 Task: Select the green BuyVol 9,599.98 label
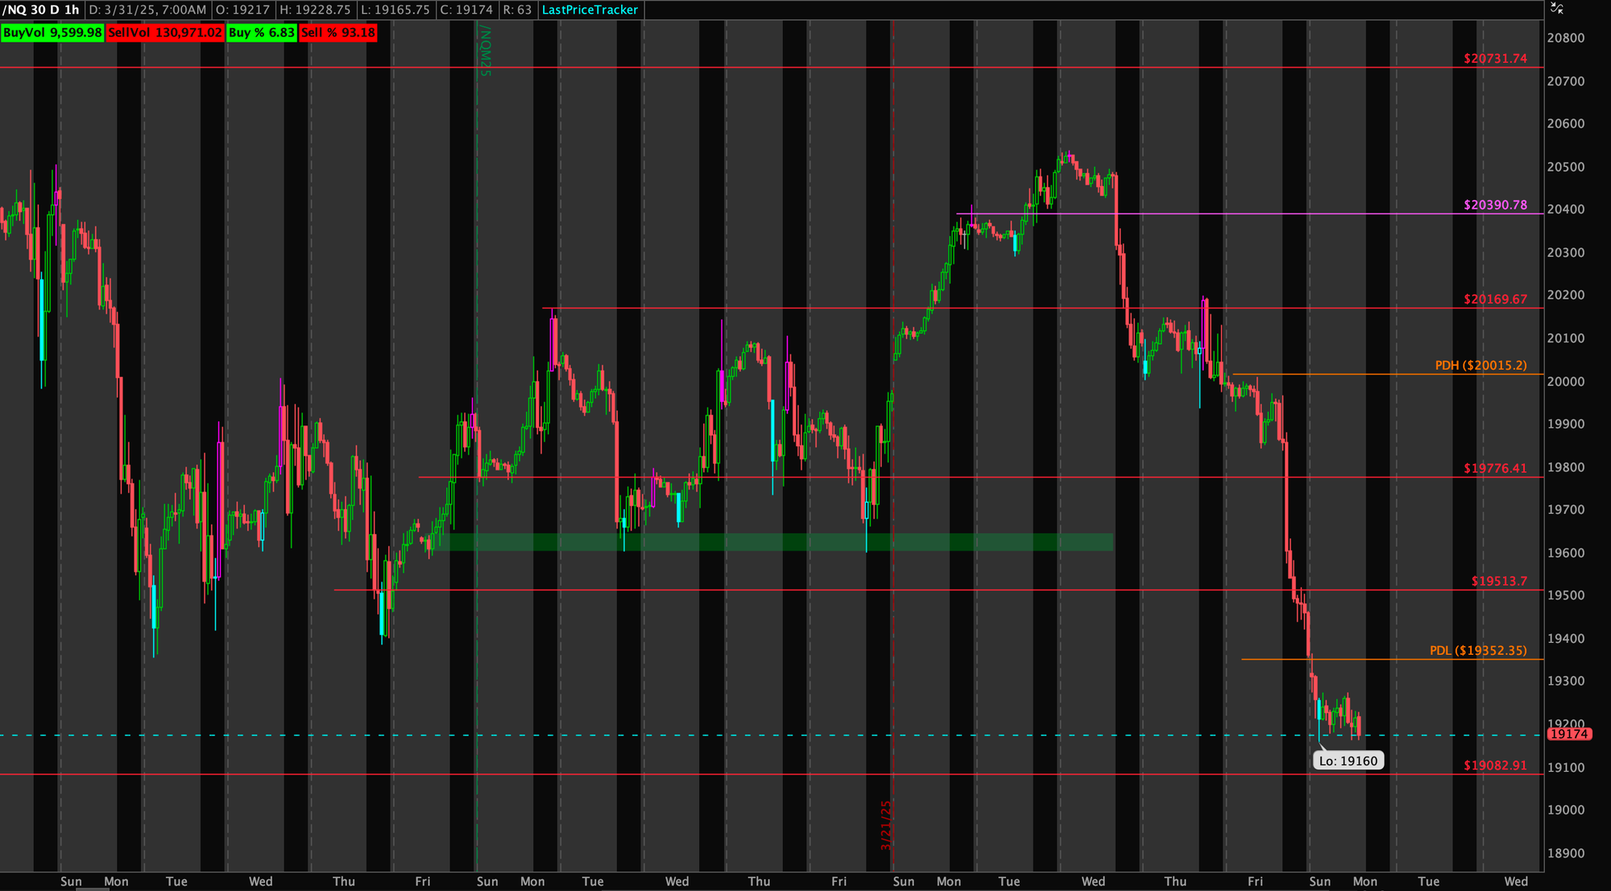coord(52,33)
